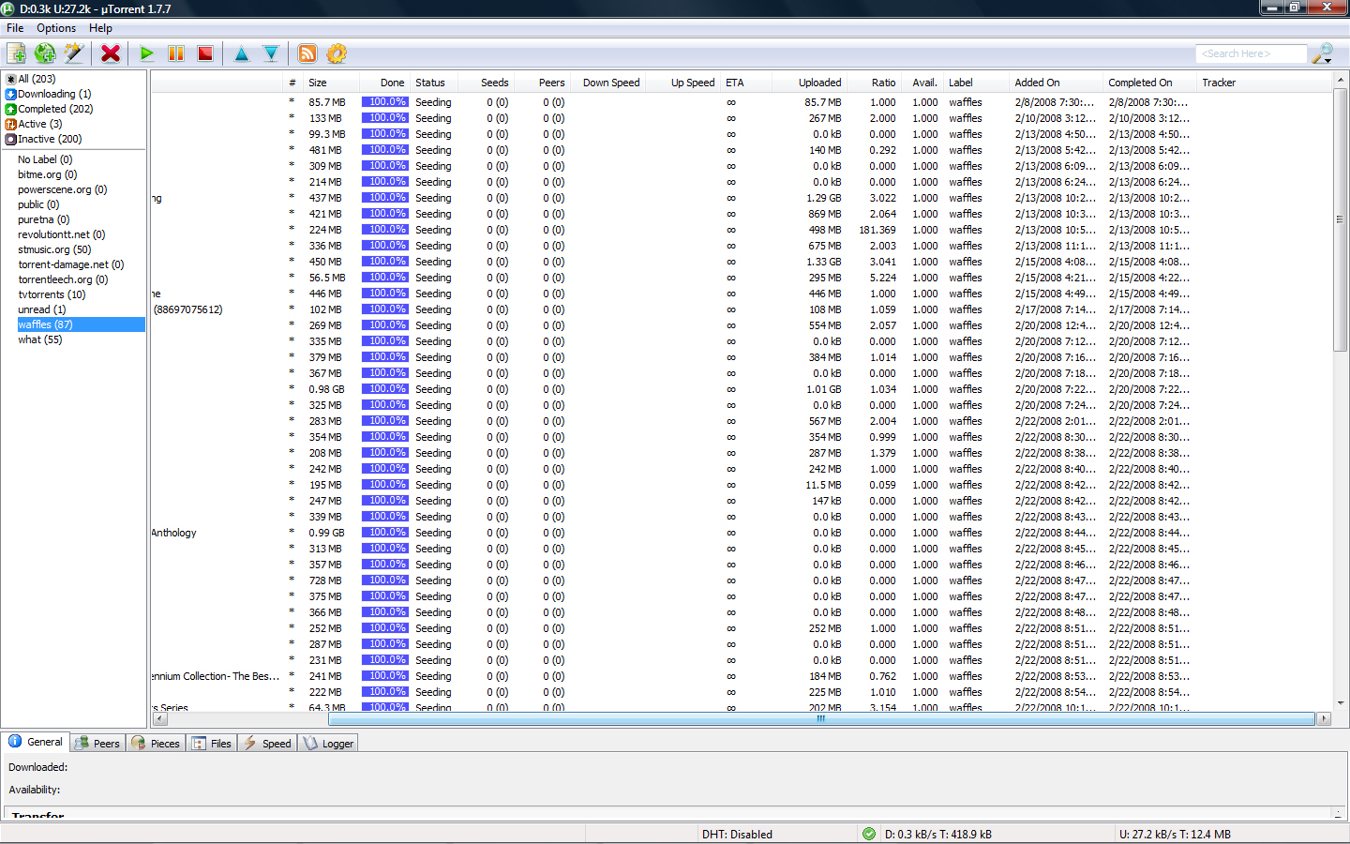The width and height of the screenshot is (1350, 844).
Task: Select the Anthology torrent row
Action: coord(741,533)
